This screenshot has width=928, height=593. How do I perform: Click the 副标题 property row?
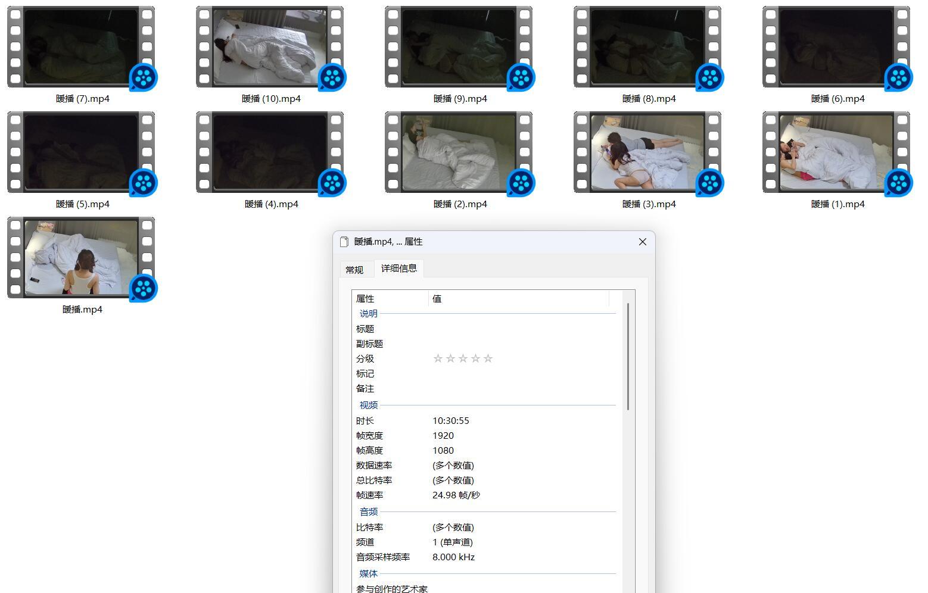coord(485,344)
